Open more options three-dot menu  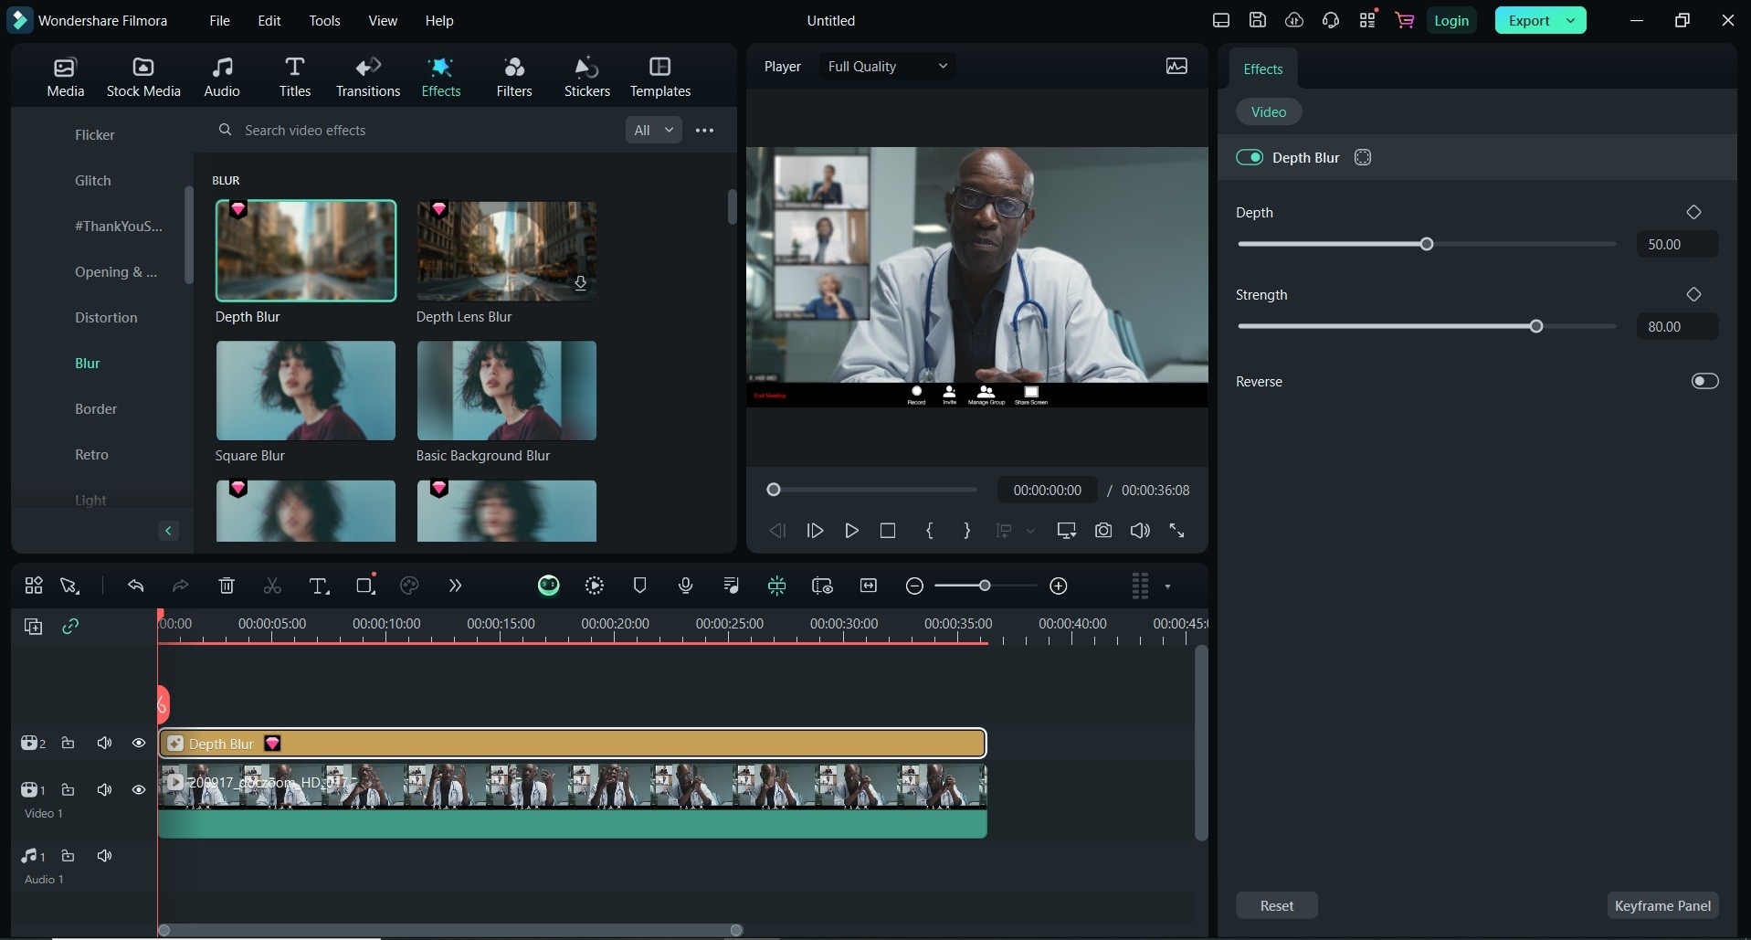(x=704, y=130)
